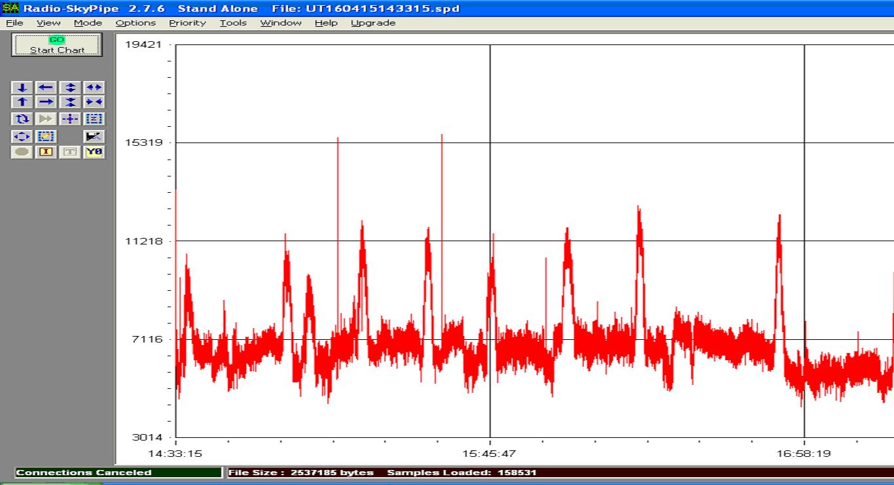Viewport: 894px width, 485px height.
Task: Expand vertical scale with diverging vertical arrows
Action: [x=70, y=88]
